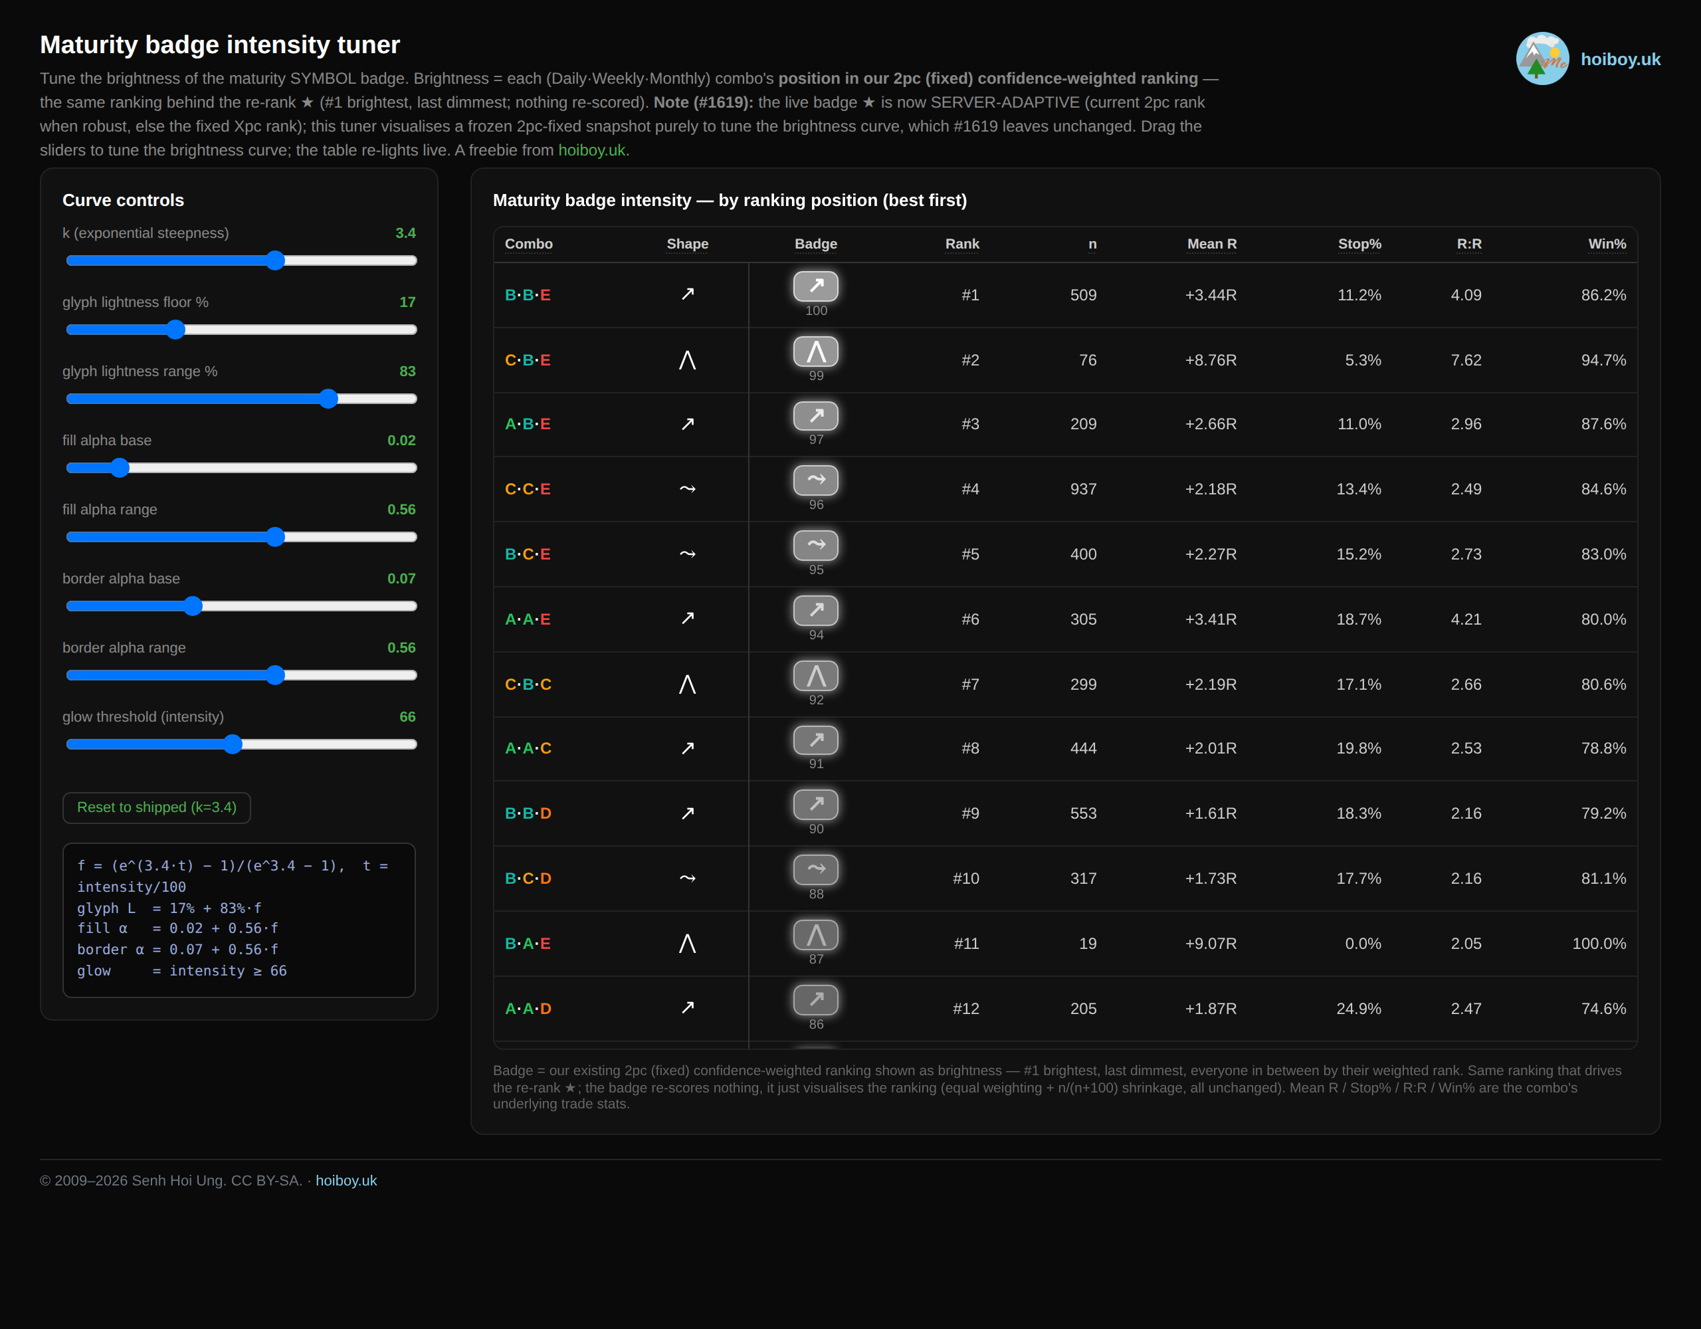Click the A·B·E badge icon showing 97

(x=815, y=416)
